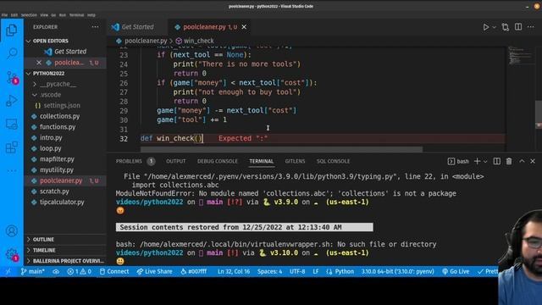Open the Extensions view
Viewport: 542px width, 305px height.
pyautogui.click(x=11, y=147)
